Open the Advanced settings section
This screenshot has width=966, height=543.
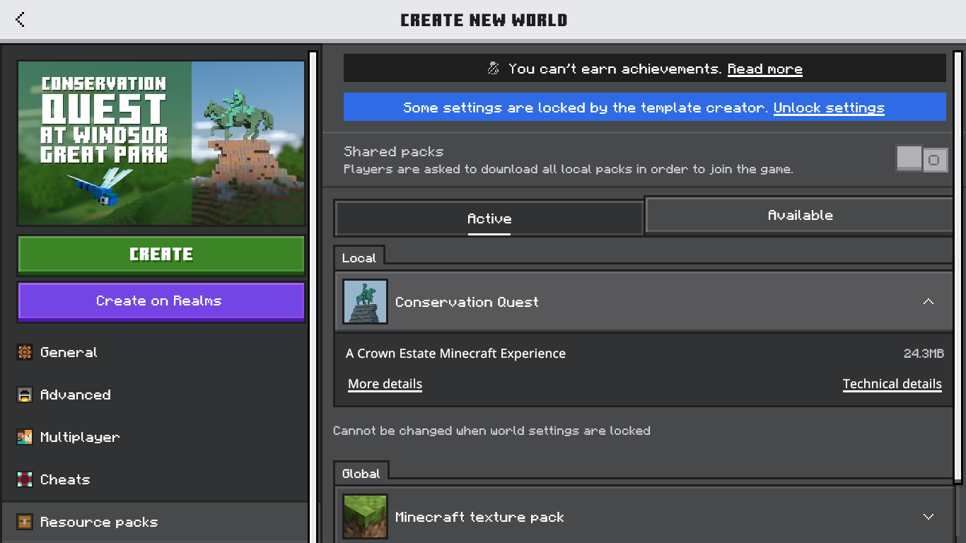(x=154, y=395)
